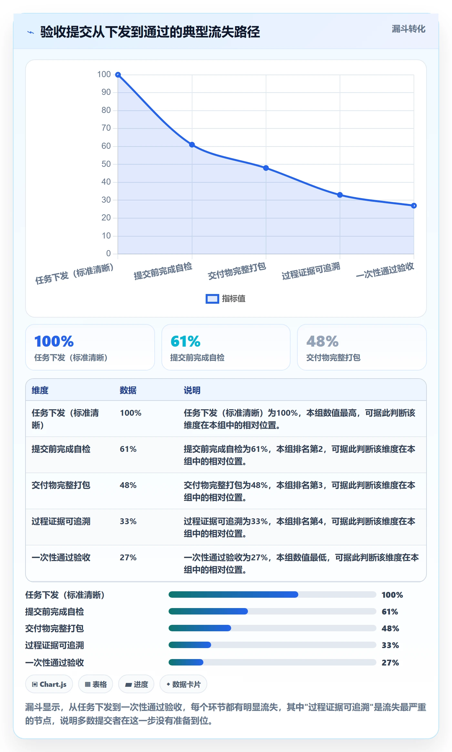Click y-axis value 100 on chart
The width and height of the screenshot is (452, 752).
(x=104, y=74)
